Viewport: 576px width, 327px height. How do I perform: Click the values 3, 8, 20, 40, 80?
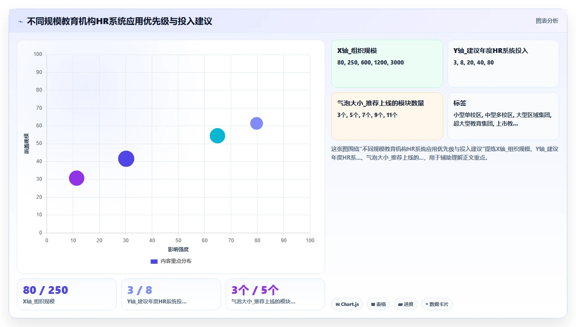[x=473, y=62]
